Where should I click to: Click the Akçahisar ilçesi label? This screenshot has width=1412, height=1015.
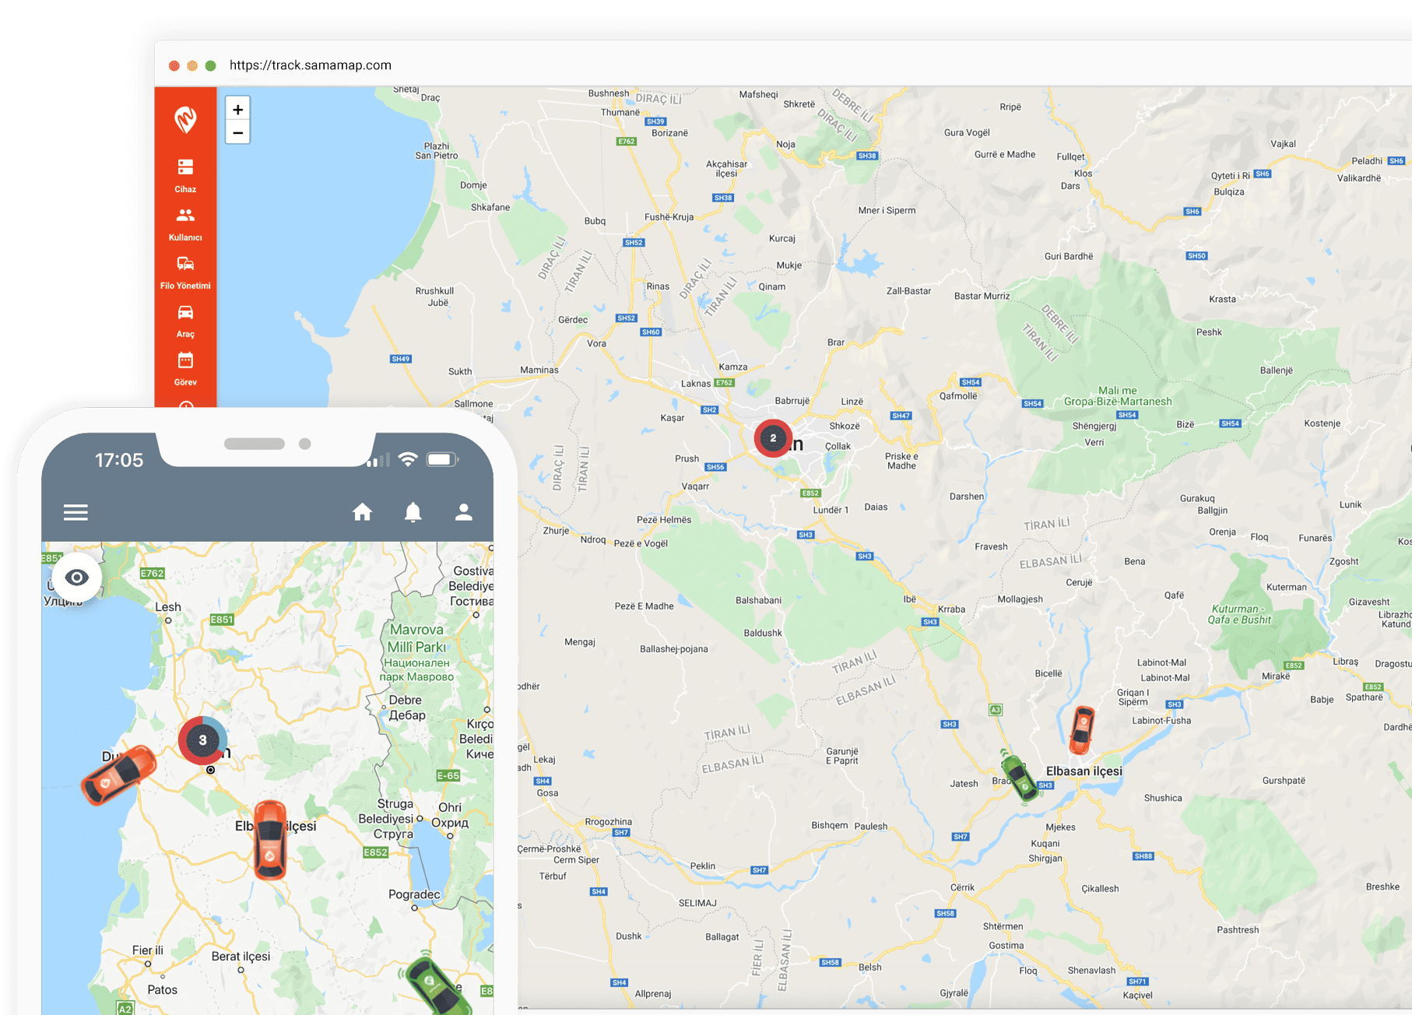(x=726, y=169)
